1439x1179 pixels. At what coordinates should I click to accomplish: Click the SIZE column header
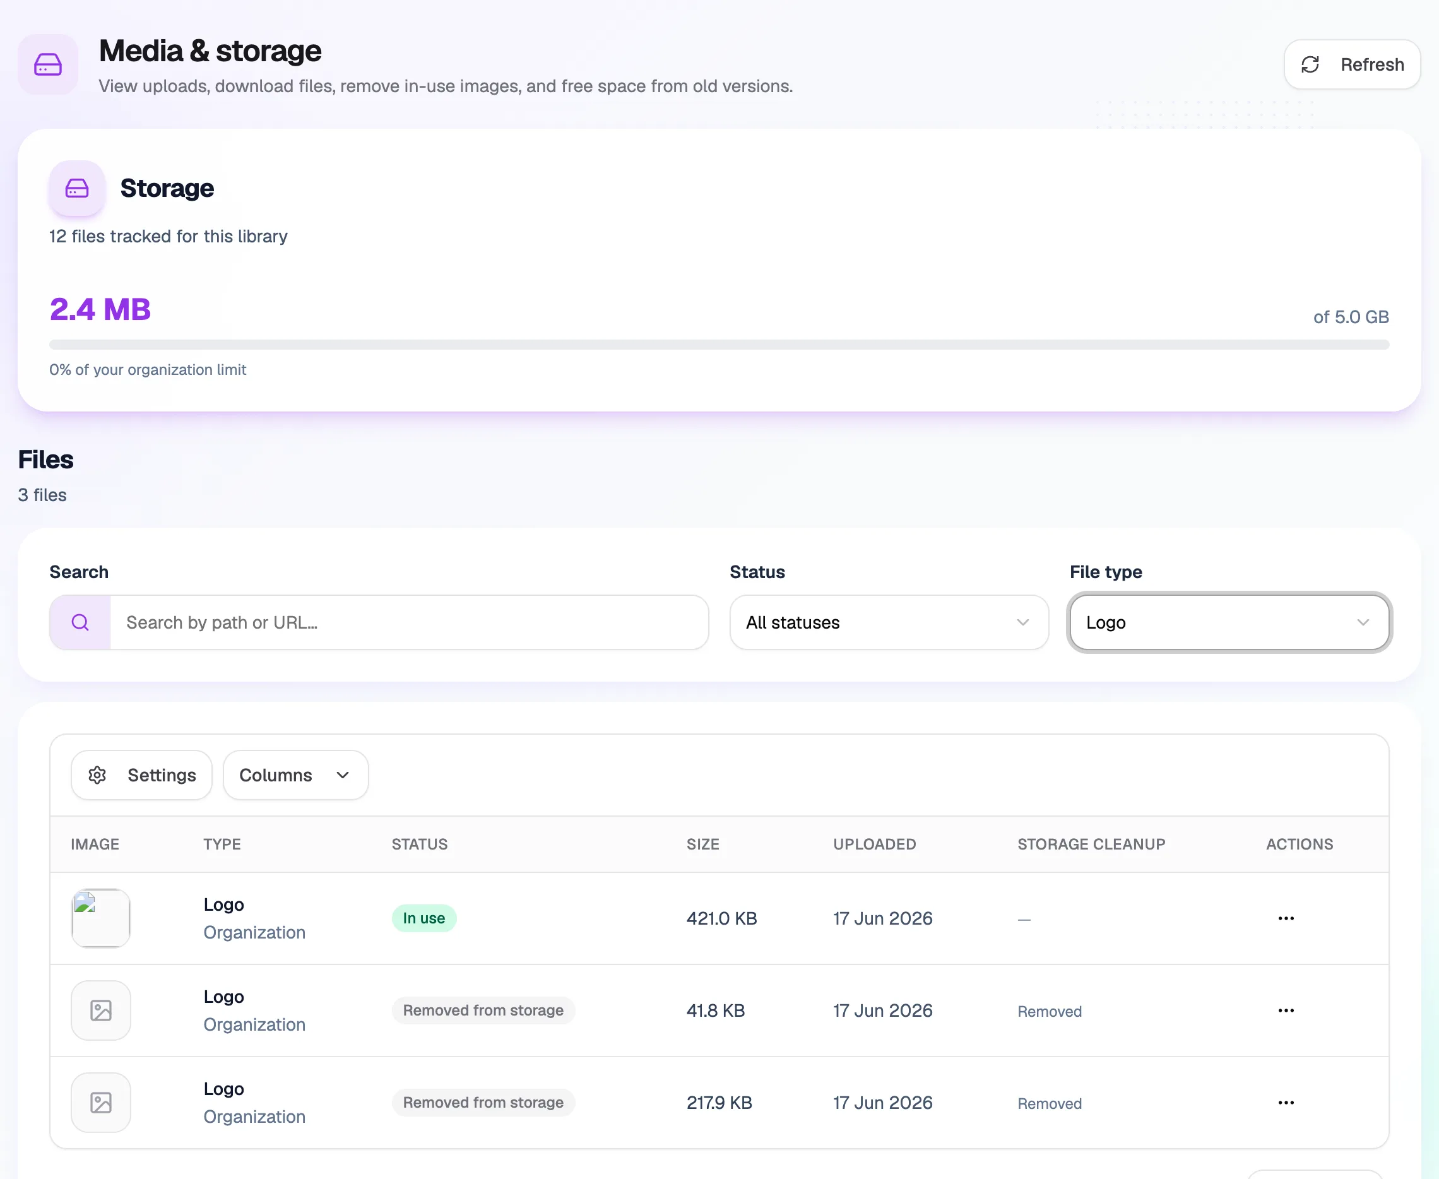click(x=703, y=844)
